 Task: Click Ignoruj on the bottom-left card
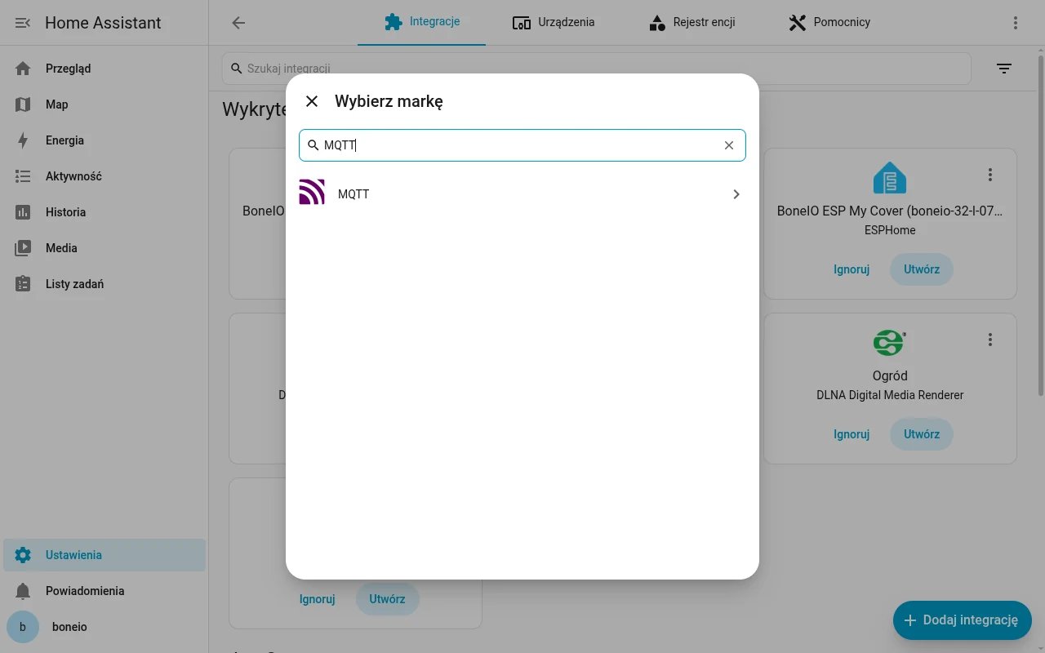pyautogui.click(x=318, y=599)
